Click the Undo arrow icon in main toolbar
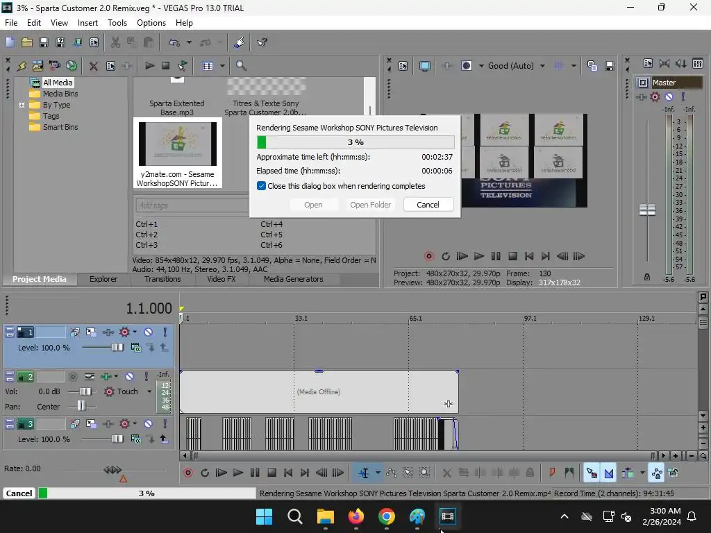Viewport: 711px width, 533px height. (174, 42)
